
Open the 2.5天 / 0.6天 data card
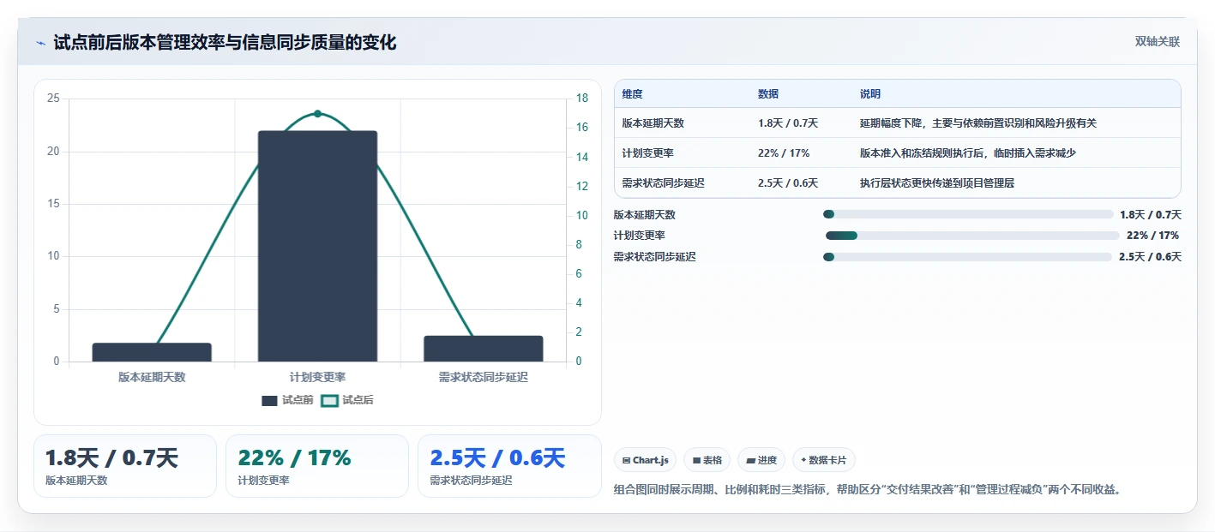click(509, 466)
